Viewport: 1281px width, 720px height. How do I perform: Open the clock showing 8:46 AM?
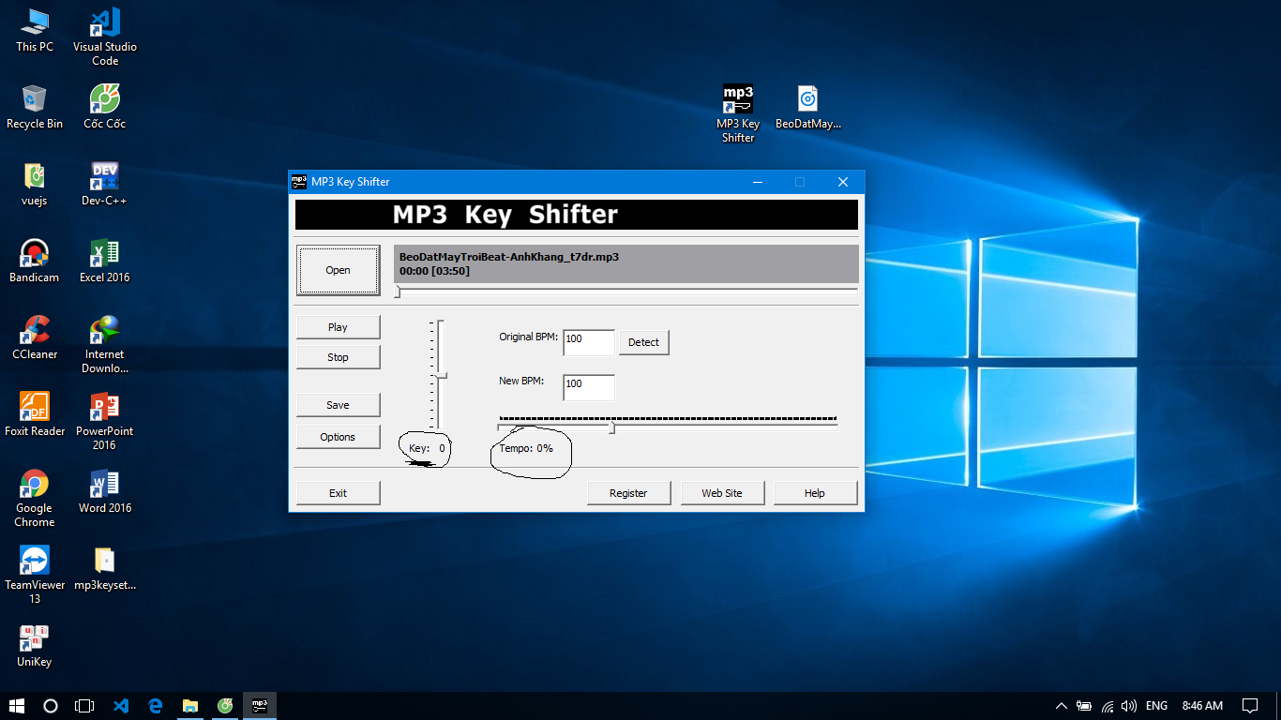click(1202, 706)
